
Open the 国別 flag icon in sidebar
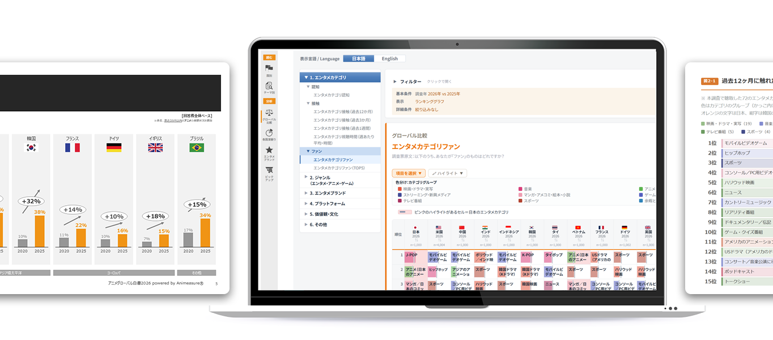(269, 70)
